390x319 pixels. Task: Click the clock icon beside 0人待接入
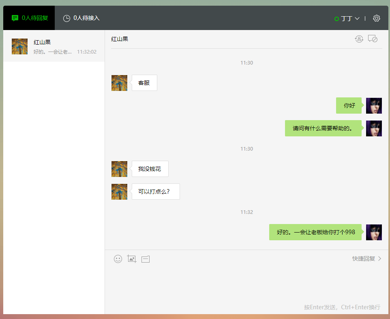click(66, 18)
